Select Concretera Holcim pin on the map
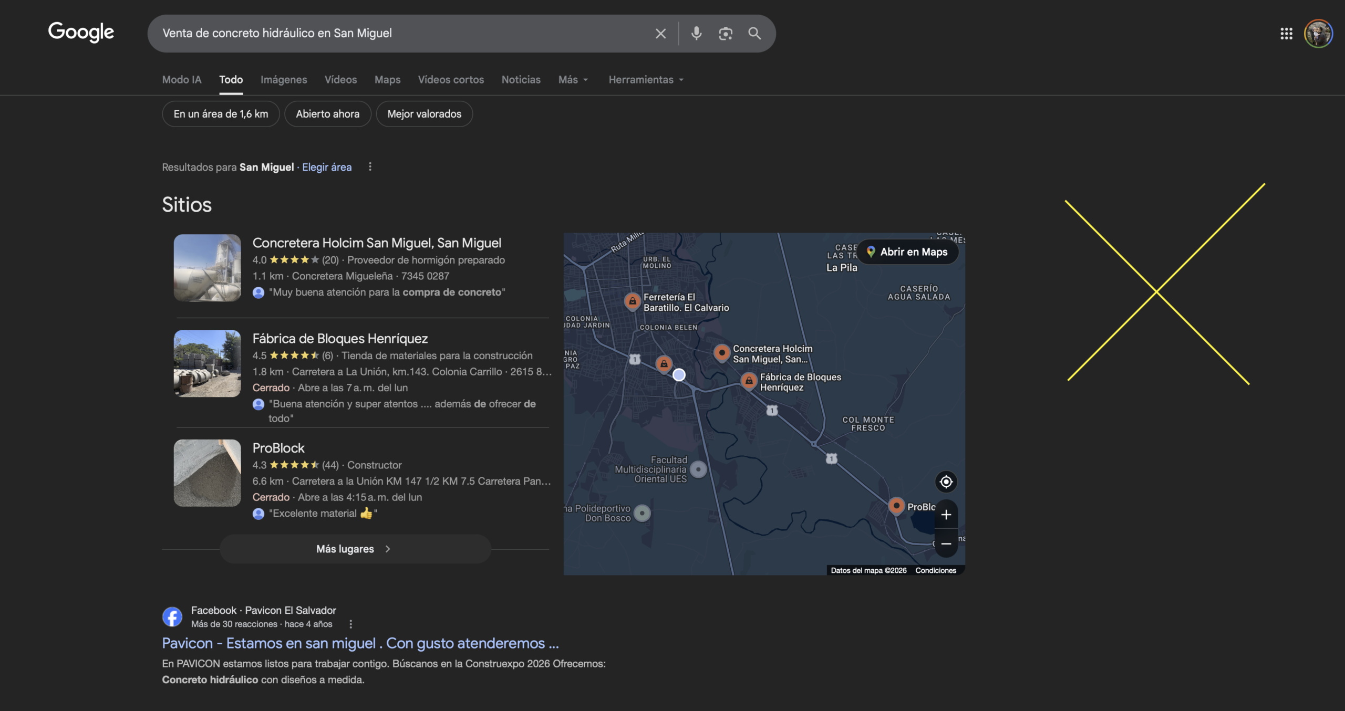1345x711 pixels. click(x=722, y=352)
